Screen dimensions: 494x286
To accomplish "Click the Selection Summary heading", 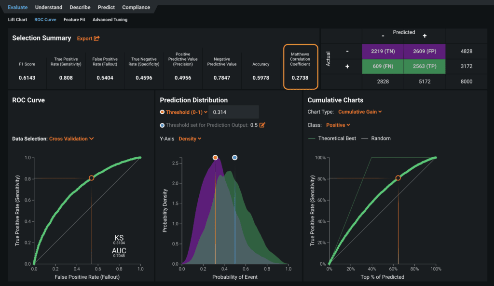I will (x=41, y=38).
